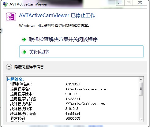150x127 pixels.
Task: Click 4ce66da4 value in 应用程序时间戳 row
Action: 73,99
